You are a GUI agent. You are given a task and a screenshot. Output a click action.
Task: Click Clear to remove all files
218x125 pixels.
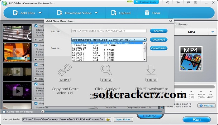pos(153,13)
